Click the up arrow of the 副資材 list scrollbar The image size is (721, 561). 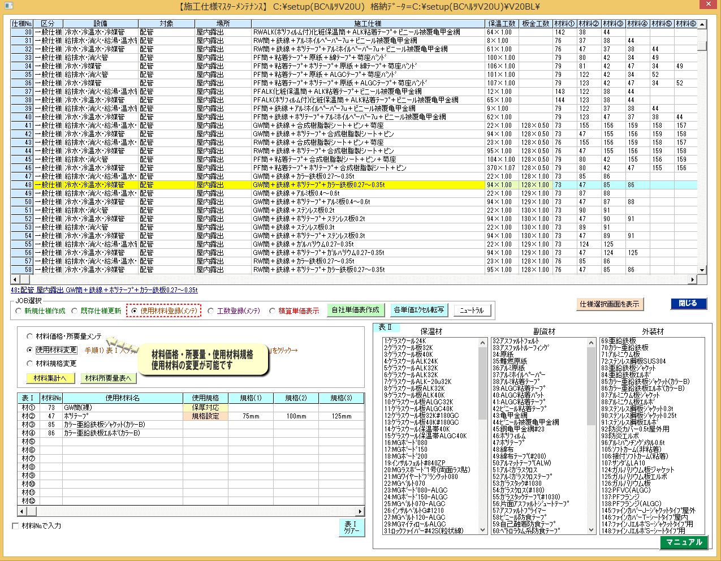point(592,342)
